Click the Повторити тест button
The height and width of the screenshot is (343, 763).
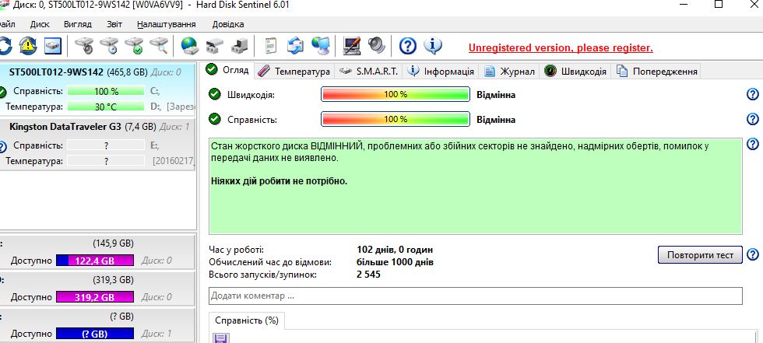click(700, 255)
